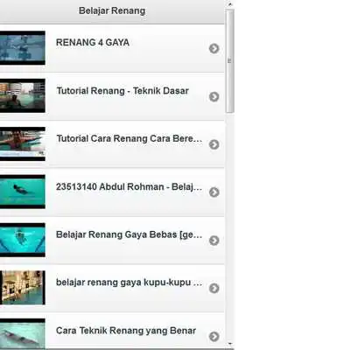The width and height of the screenshot is (358, 350).
Task: Open Abdul Rohman underwater swimmer thumbnail
Action: click(23, 192)
